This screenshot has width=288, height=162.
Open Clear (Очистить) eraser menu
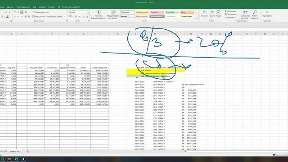[230, 18]
